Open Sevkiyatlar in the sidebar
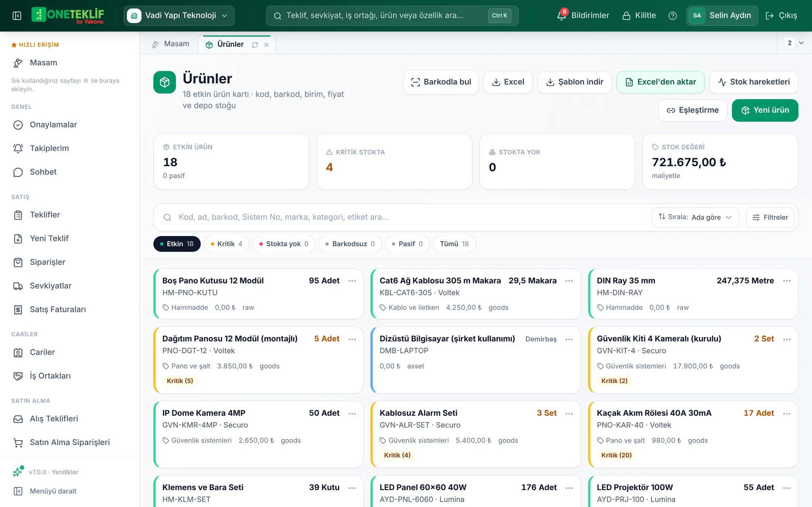812x507 pixels. pos(42,286)
